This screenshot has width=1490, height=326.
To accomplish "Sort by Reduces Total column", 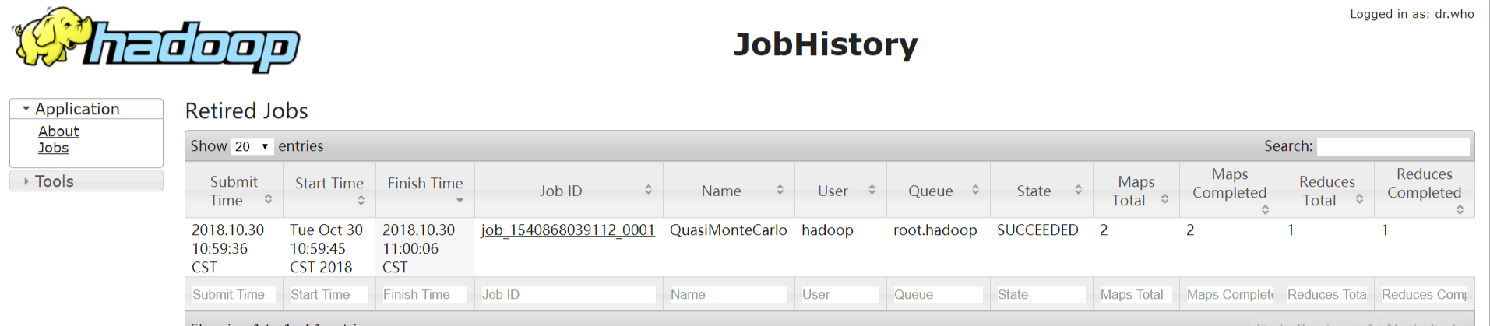I will click(x=1327, y=191).
